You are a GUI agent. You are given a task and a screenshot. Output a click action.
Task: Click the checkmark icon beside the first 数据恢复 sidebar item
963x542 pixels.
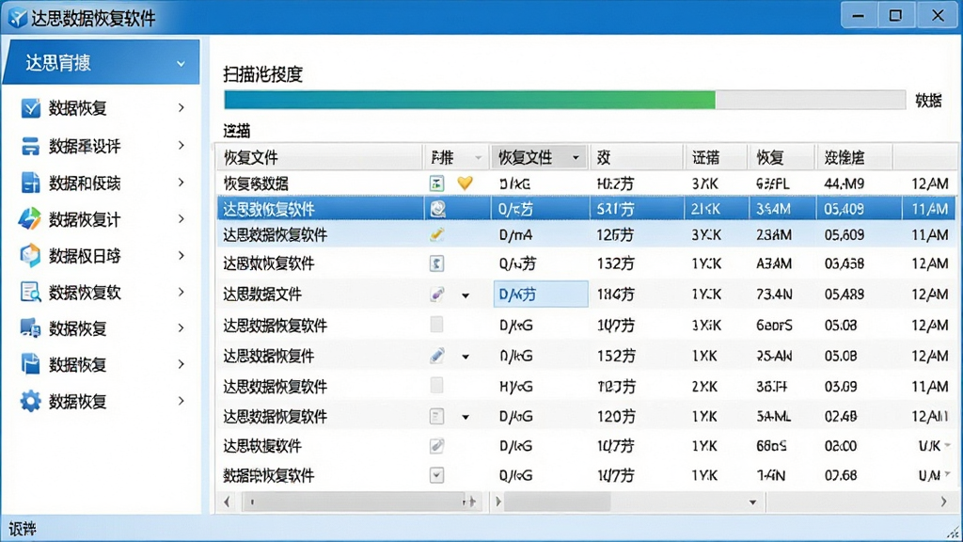coord(30,108)
